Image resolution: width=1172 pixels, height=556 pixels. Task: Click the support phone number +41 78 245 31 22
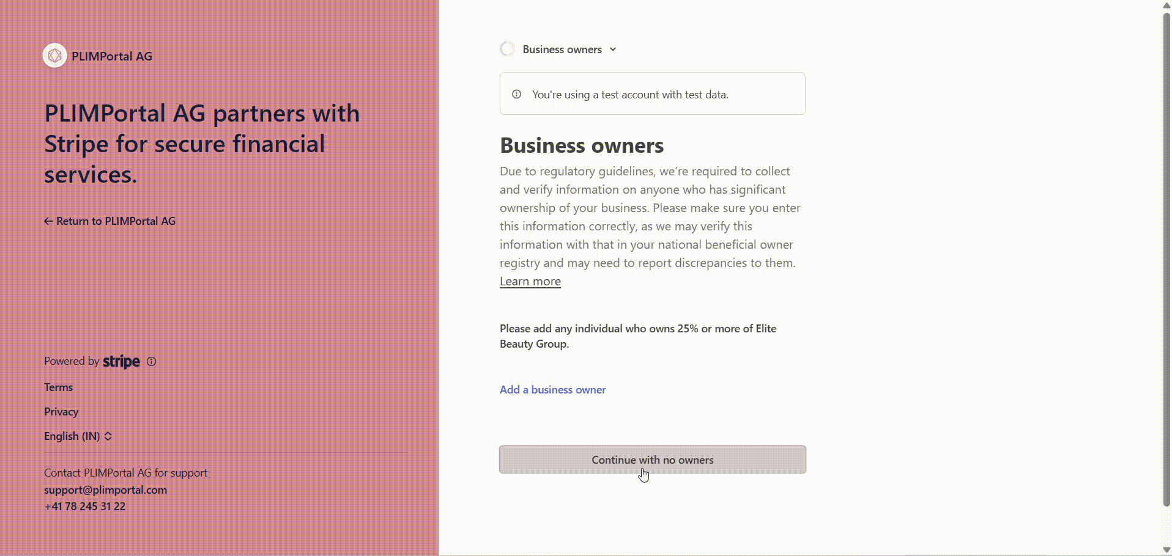pyautogui.click(x=84, y=507)
